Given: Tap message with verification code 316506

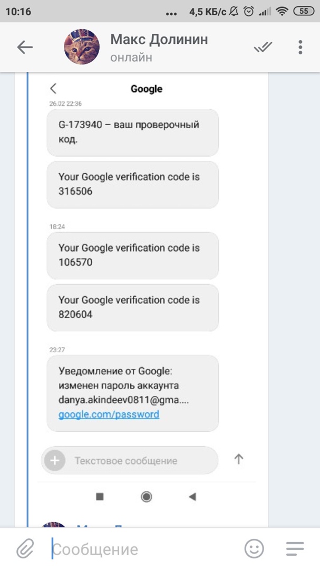Looking at the screenshot, I should coord(132,184).
